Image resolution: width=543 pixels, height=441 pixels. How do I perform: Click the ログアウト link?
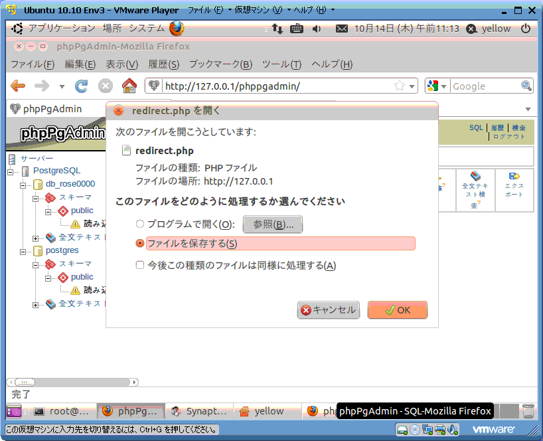coord(508,137)
